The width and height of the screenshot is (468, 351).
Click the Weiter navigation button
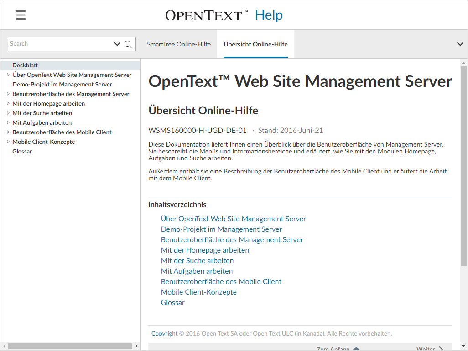[x=430, y=349]
